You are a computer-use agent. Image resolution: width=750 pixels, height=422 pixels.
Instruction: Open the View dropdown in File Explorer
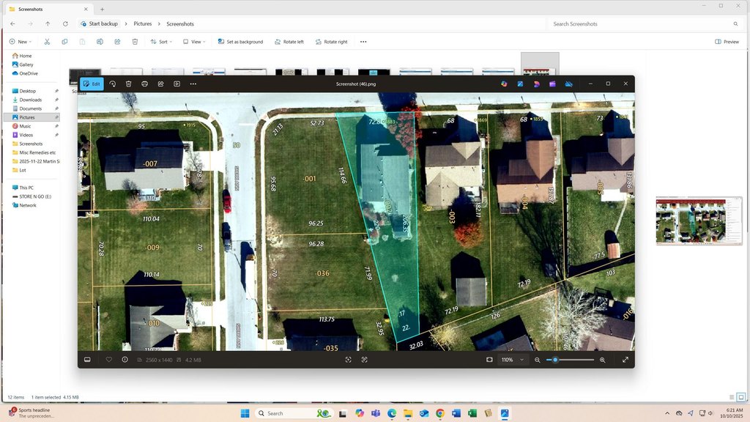click(193, 42)
